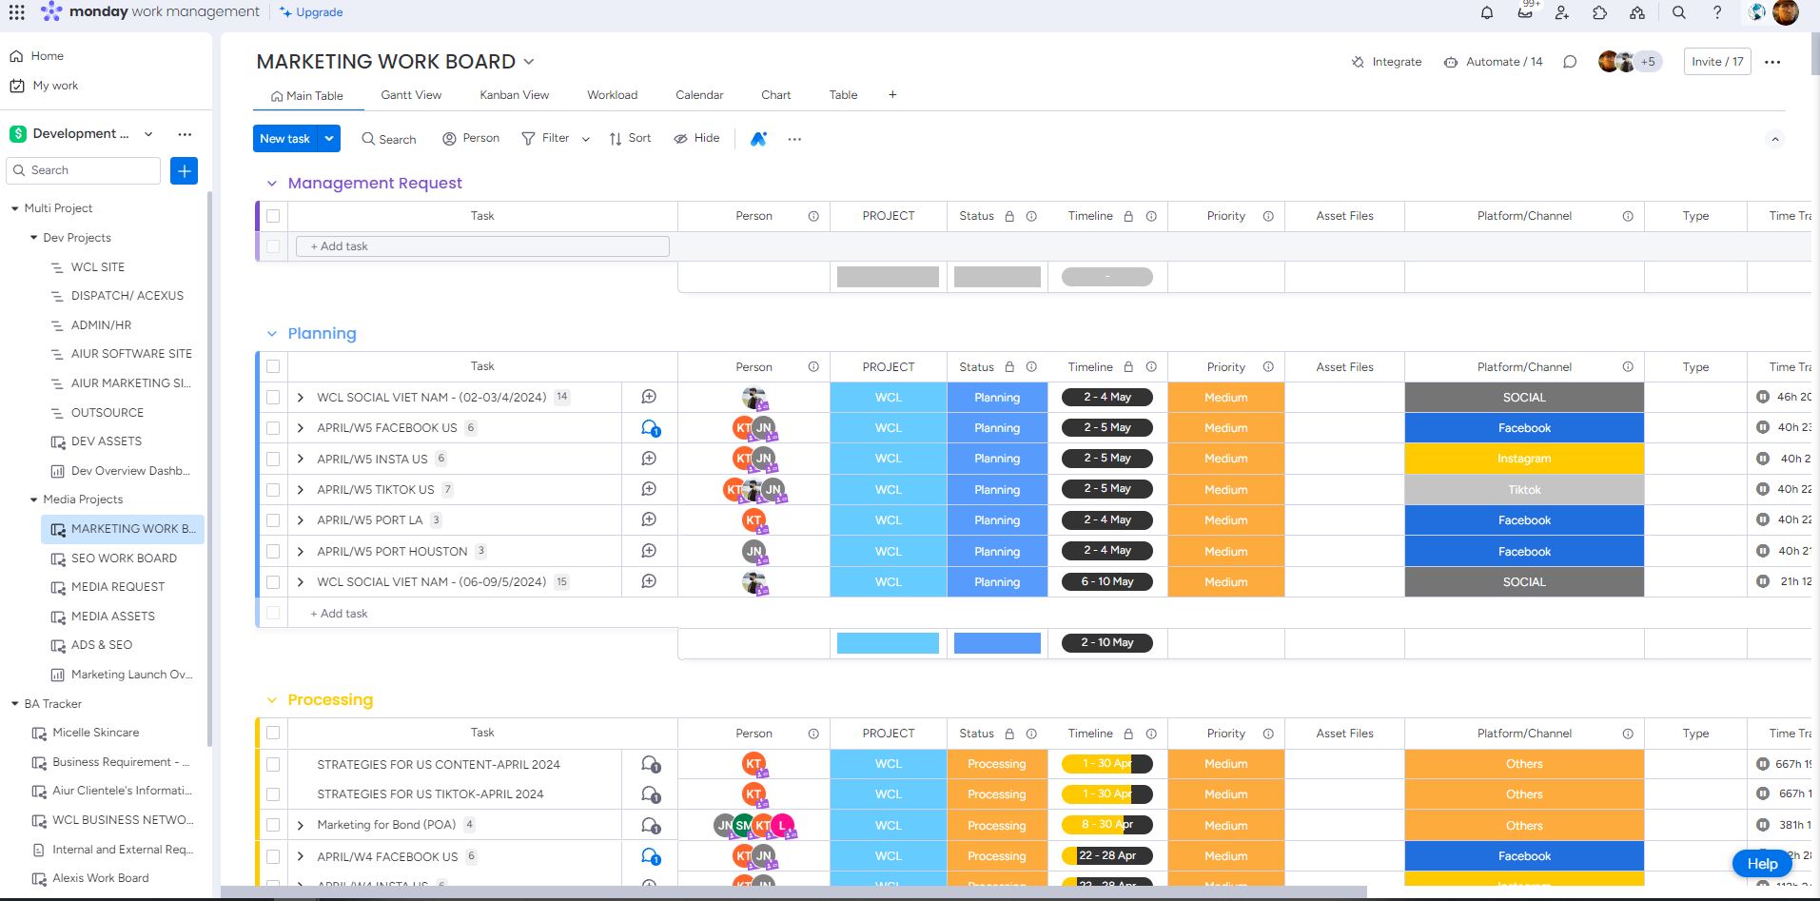
Task: Open Automate / 14 automations
Action: 1494,62
